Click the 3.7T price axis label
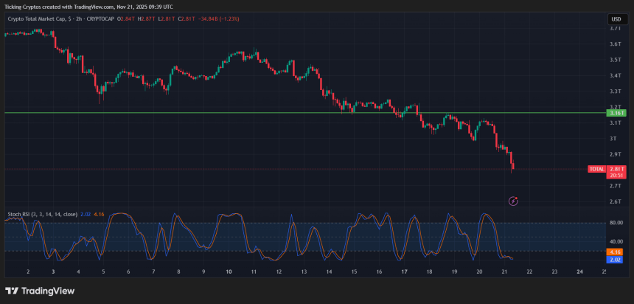The width and height of the screenshot is (634, 304). pyautogui.click(x=615, y=29)
